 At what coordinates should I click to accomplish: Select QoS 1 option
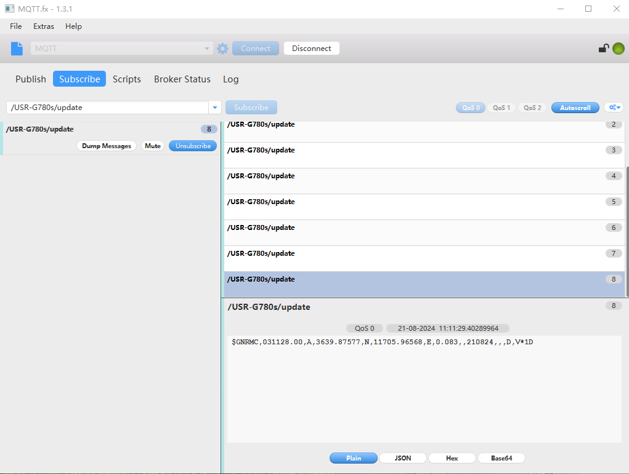click(501, 108)
